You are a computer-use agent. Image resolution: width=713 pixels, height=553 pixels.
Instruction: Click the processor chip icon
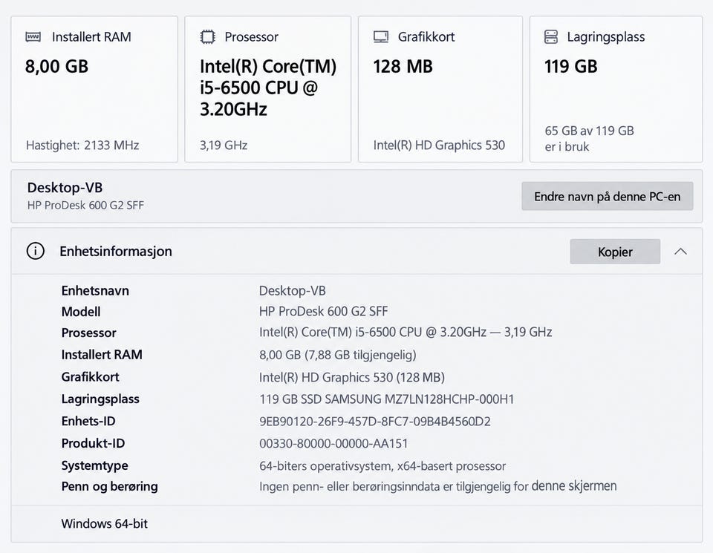tap(207, 37)
